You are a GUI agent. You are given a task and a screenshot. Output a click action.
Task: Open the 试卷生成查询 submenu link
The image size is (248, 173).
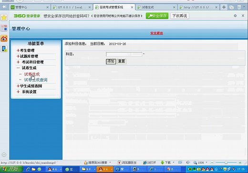36,80
